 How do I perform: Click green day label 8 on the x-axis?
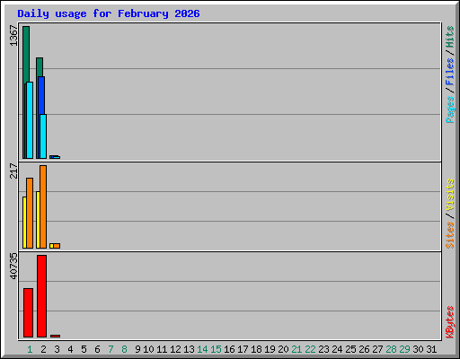pos(124,349)
